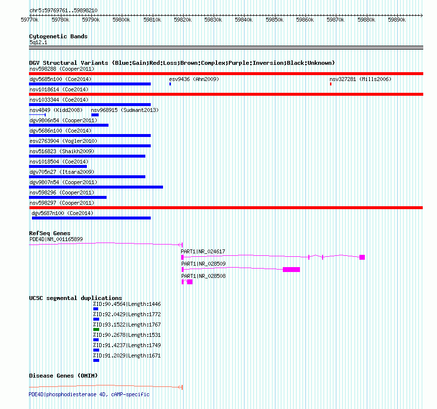
Task: Select nsv1033344 (Coe2014) label
Action: click(x=59, y=100)
